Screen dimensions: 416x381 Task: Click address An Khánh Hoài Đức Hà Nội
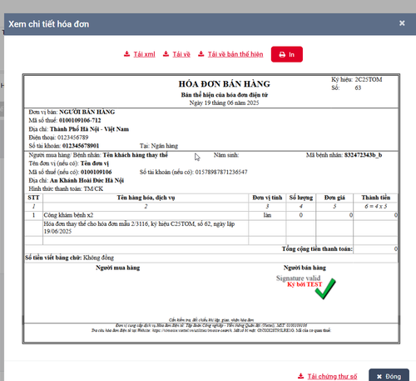(x=87, y=180)
